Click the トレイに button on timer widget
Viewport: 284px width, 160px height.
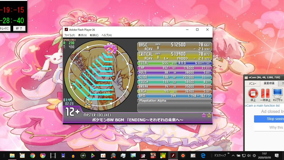(5, 28)
